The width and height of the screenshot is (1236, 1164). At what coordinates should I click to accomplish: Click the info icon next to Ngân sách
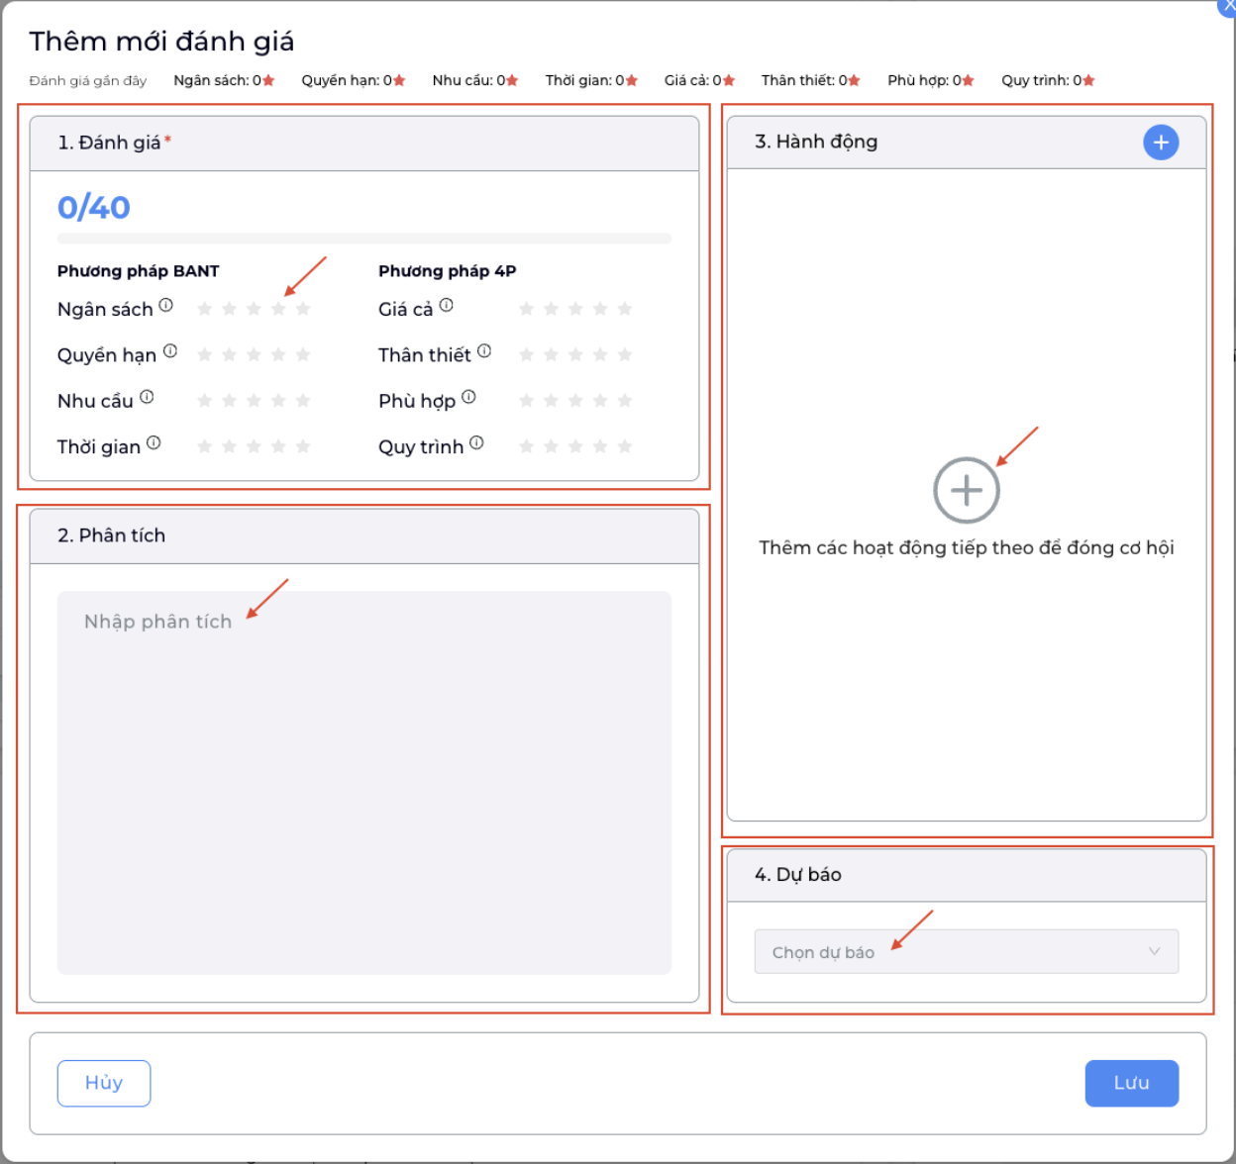click(x=166, y=306)
